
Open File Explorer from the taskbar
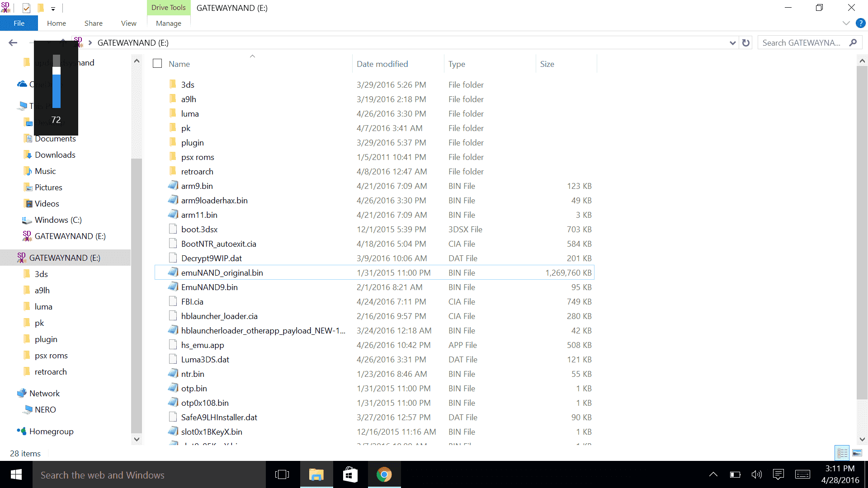(316, 475)
